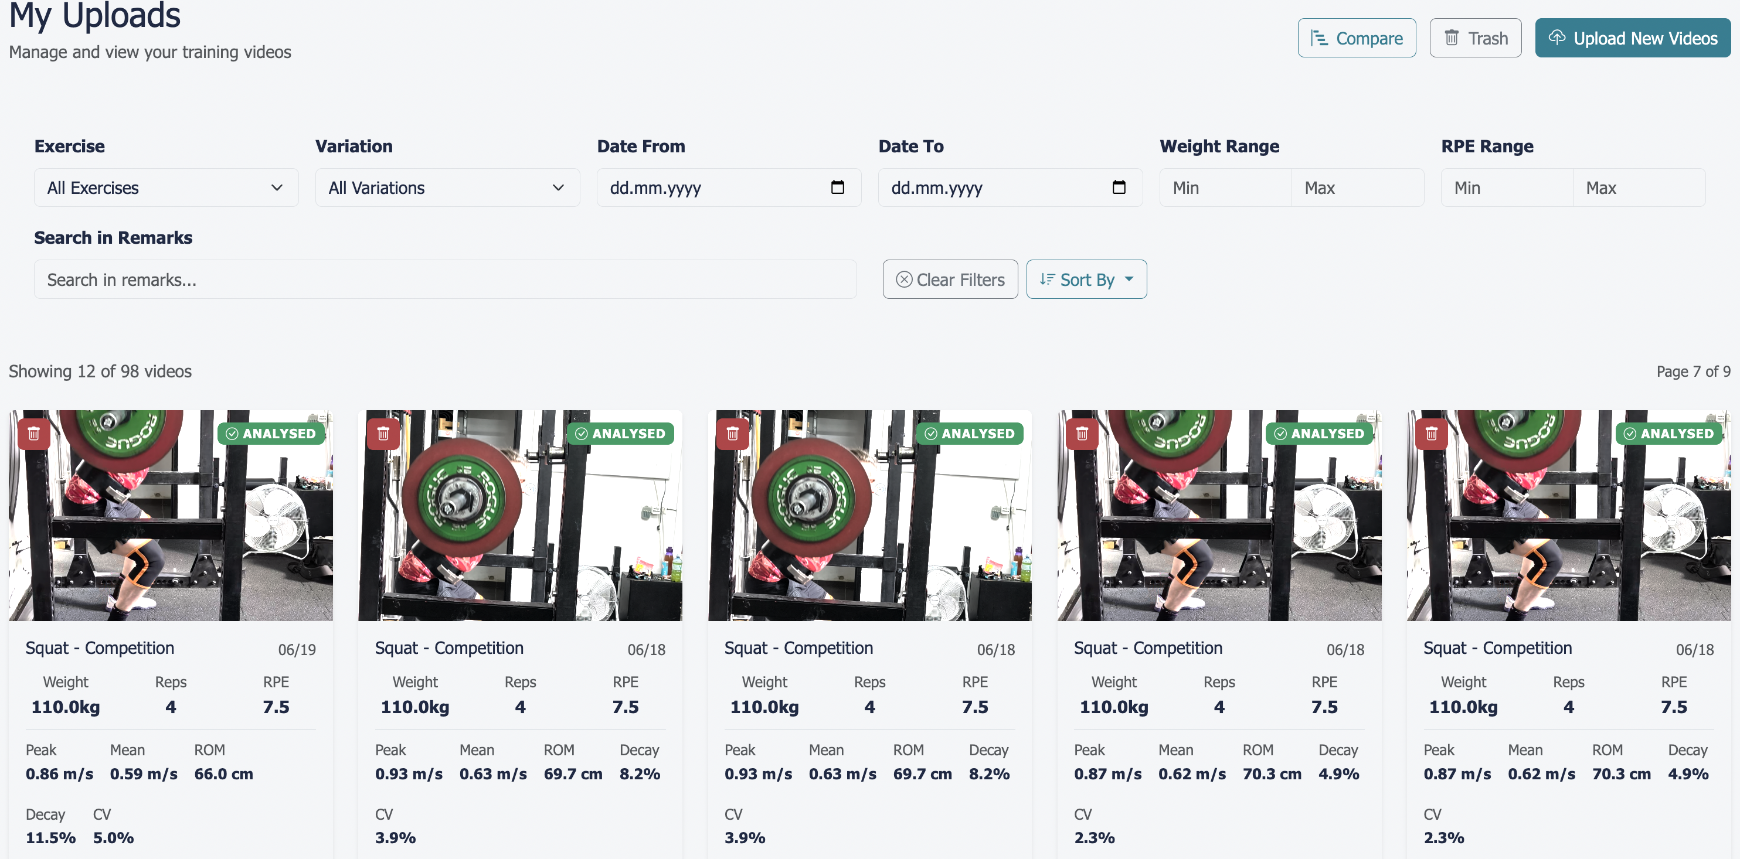Image resolution: width=1740 pixels, height=859 pixels.
Task: Click the Squat - Competition title dated 06/19
Action: [100, 648]
